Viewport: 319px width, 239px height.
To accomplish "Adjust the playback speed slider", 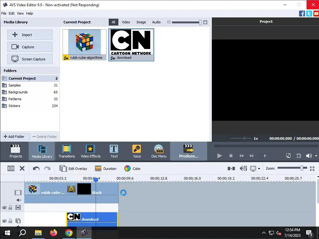I will coord(244,138).
